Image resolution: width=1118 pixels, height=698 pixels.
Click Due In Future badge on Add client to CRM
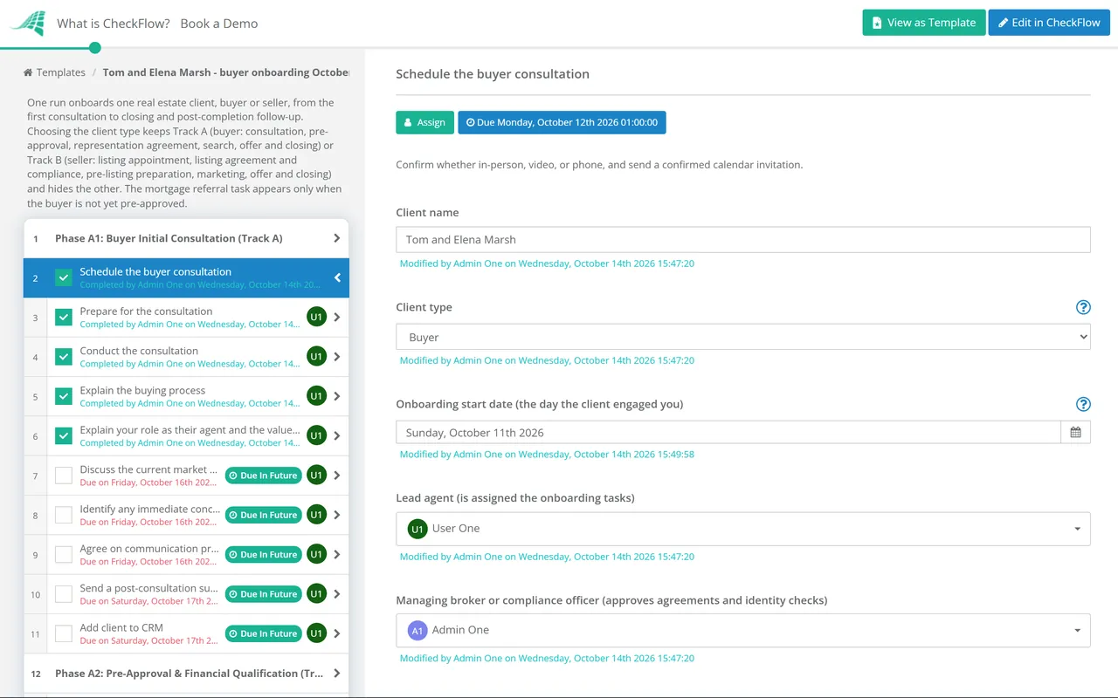pos(263,633)
